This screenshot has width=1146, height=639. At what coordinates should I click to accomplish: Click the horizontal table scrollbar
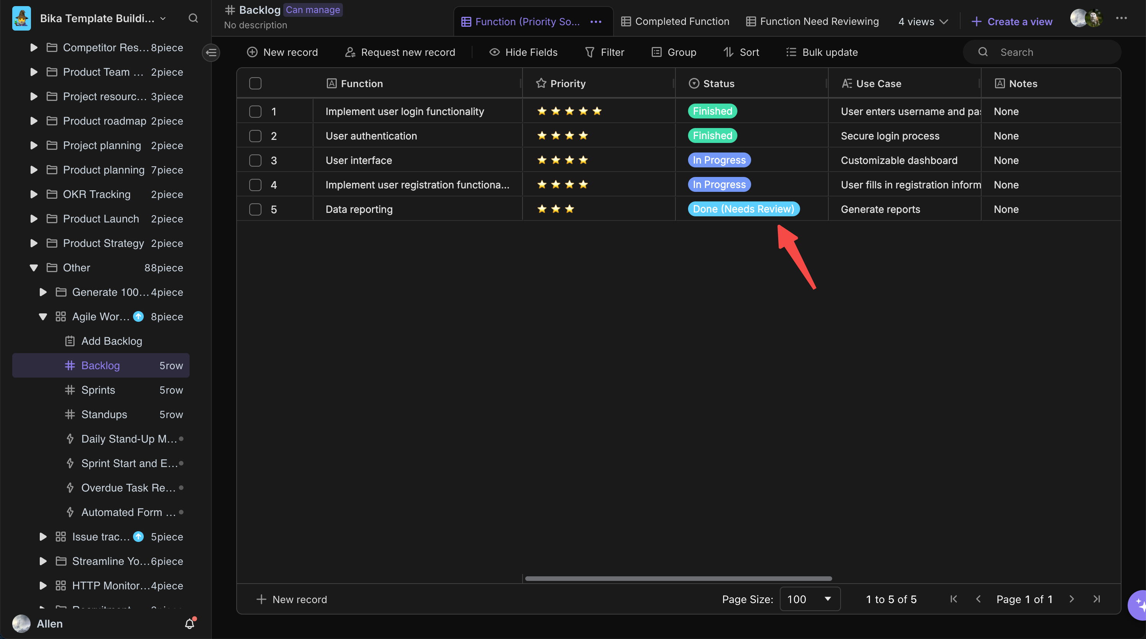point(678,578)
